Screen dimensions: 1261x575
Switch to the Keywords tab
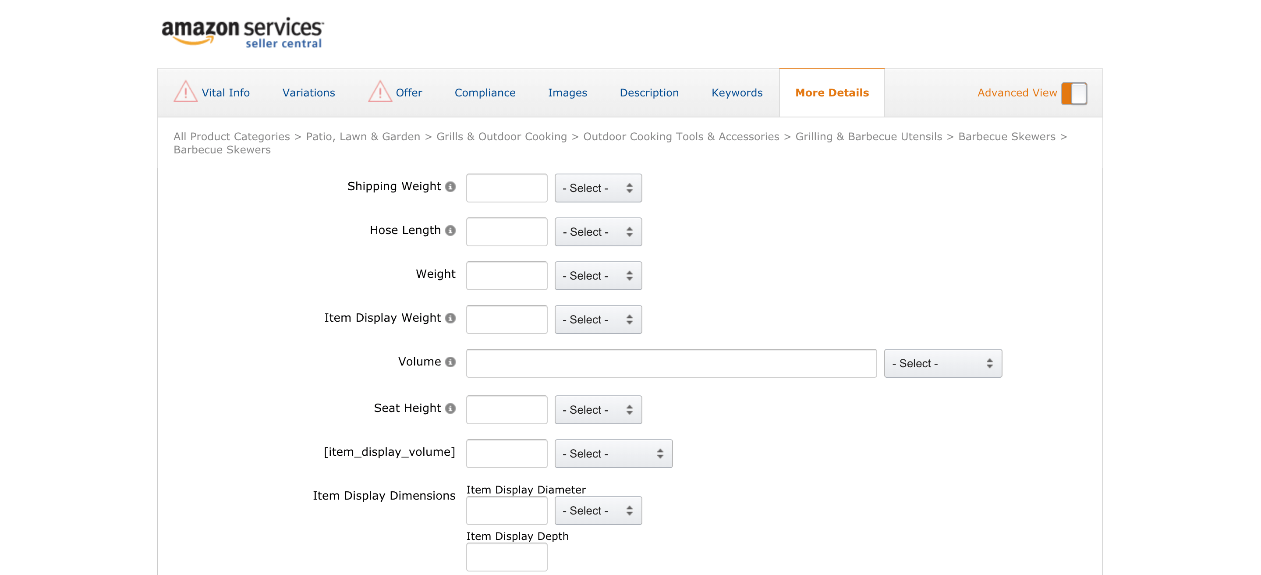point(737,92)
